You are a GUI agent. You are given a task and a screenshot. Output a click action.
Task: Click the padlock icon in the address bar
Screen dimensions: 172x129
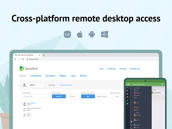tap(27, 59)
